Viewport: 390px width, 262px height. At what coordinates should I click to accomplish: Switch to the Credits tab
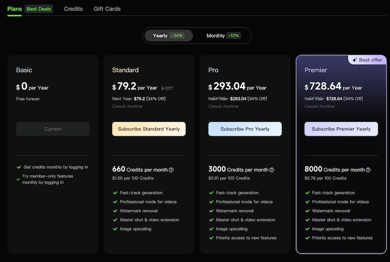pyautogui.click(x=73, y=9)
